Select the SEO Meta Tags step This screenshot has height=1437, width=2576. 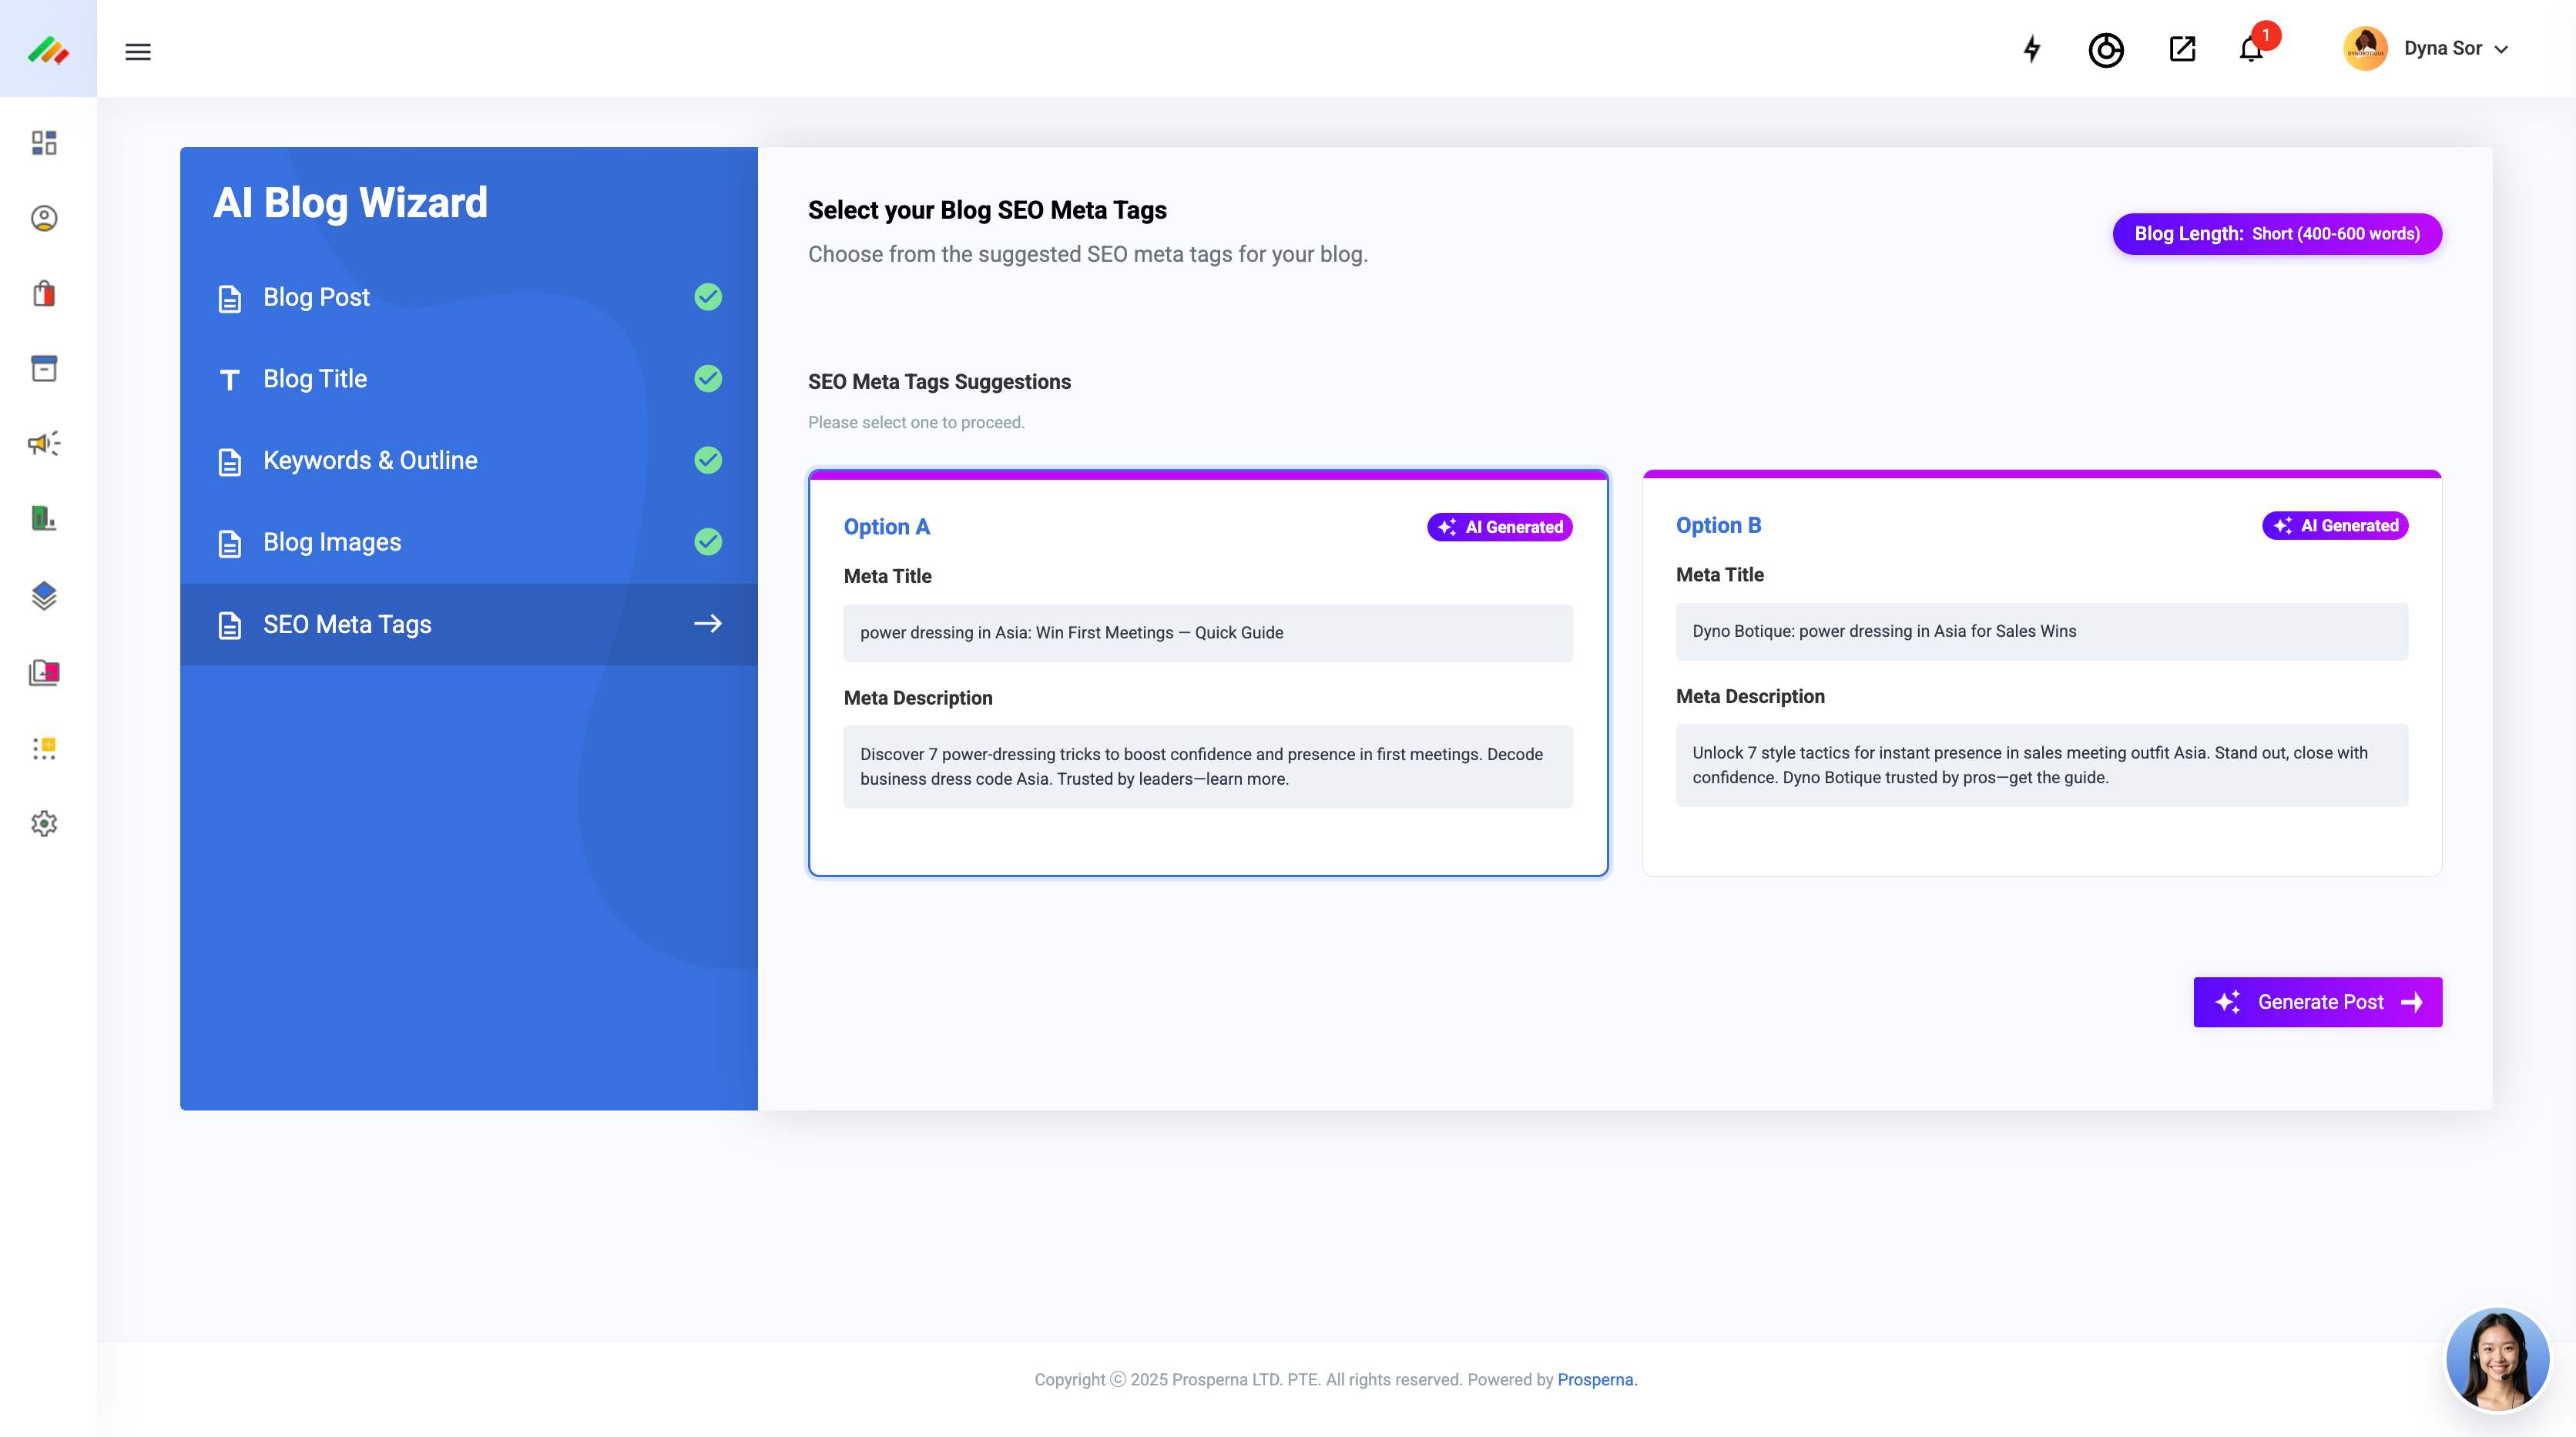tap(468, 624)
